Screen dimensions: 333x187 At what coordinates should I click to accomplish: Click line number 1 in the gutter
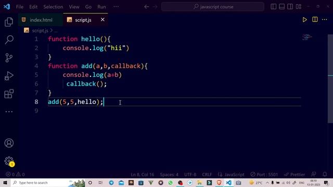[36, 39]
